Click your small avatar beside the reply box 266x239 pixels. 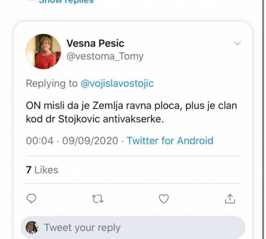(x=32, y=227)
